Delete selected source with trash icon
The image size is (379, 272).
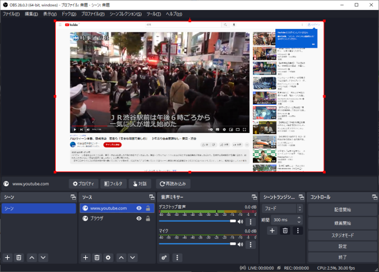pos(97,258)
